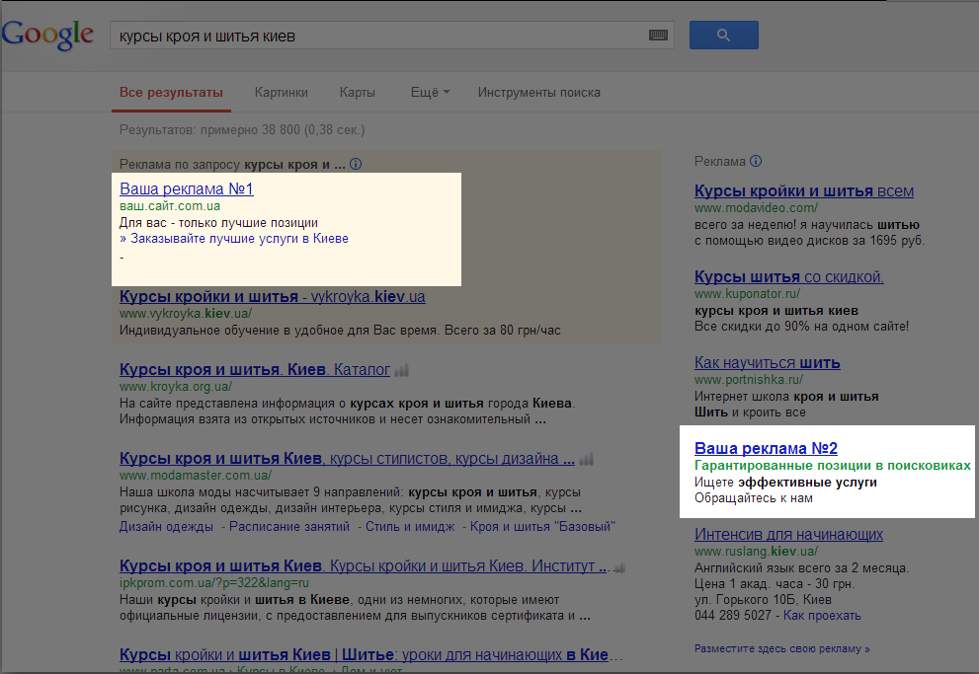Open the 'Ваша реклама №2' ad link
This screenshot has height=674, width=979.
tap(766, 448)
